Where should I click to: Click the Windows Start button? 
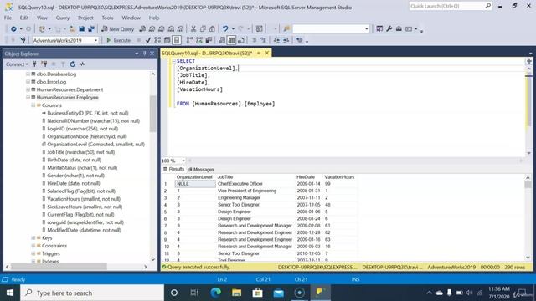tap(10, 293)
